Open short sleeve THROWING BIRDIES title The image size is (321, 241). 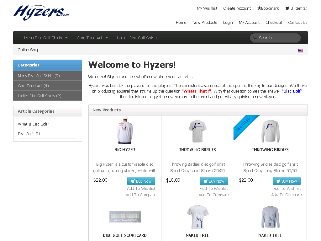point(197,150)
